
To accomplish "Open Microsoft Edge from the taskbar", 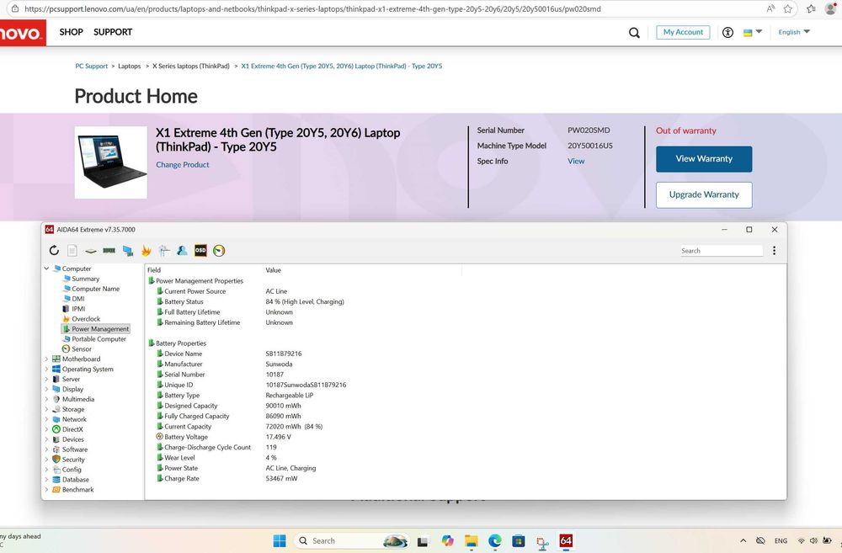I will point(494,540).
